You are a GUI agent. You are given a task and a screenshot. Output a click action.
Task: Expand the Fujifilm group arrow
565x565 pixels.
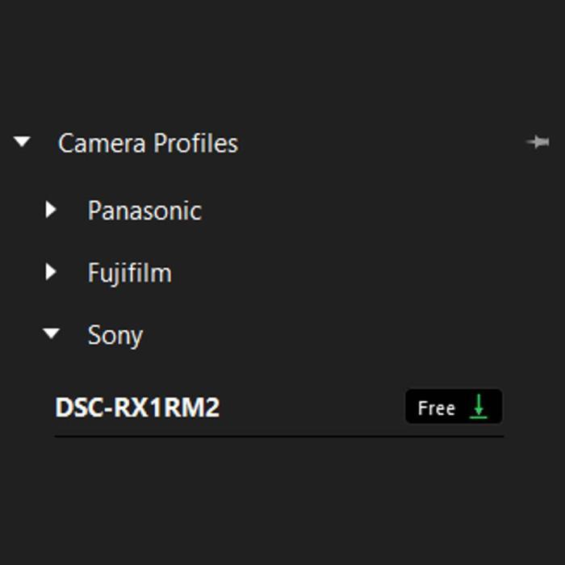coord(52,272)
